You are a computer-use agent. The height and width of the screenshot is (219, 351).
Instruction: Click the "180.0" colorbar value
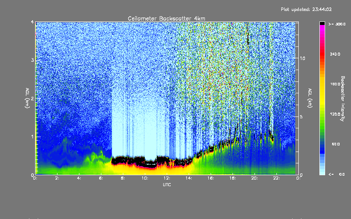point(335,84)
